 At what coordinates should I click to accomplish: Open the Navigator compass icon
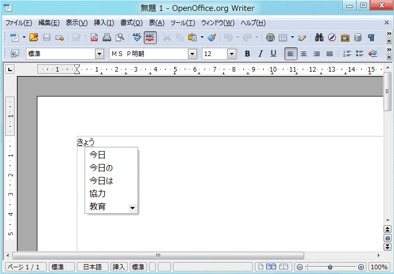click(332, 38)
